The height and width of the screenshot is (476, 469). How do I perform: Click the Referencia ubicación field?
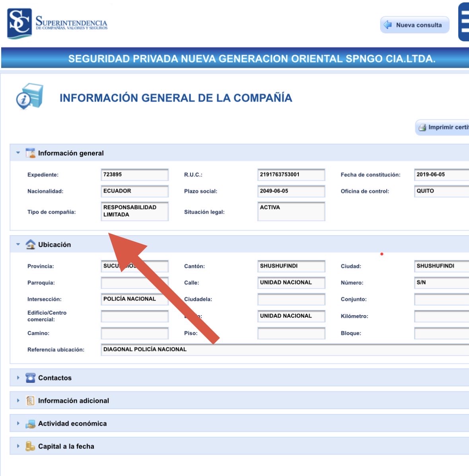(x=285, y=349)
